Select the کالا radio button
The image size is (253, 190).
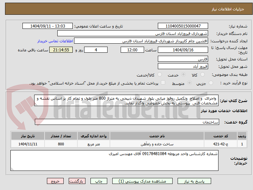click(x=202, y=75)
